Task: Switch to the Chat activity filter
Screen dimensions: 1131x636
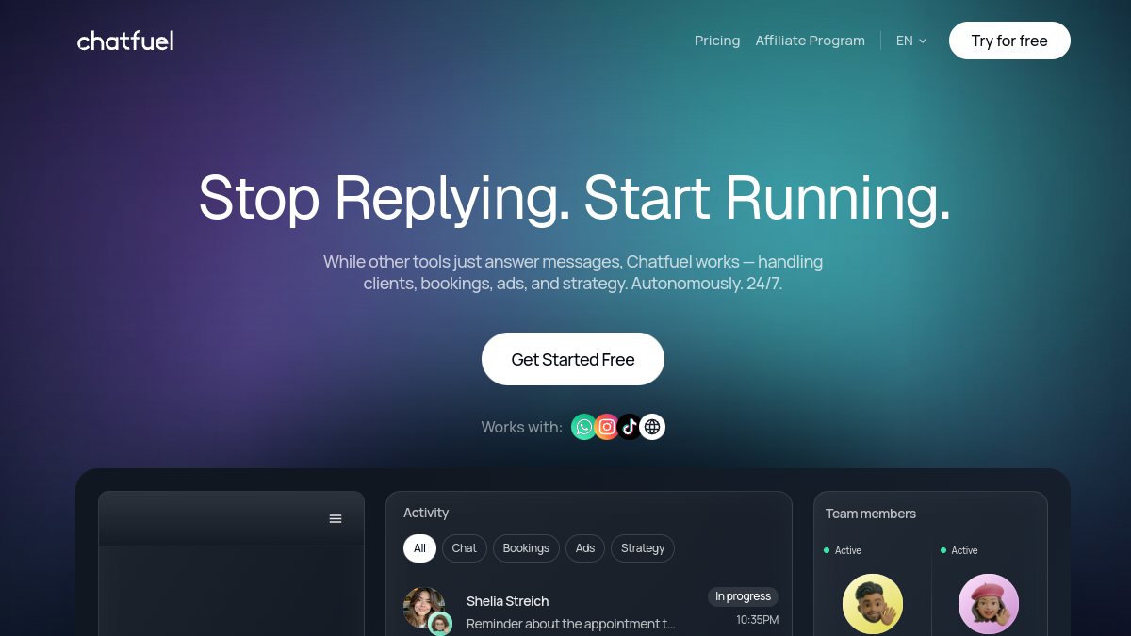Action: click(x=465, y=548)
